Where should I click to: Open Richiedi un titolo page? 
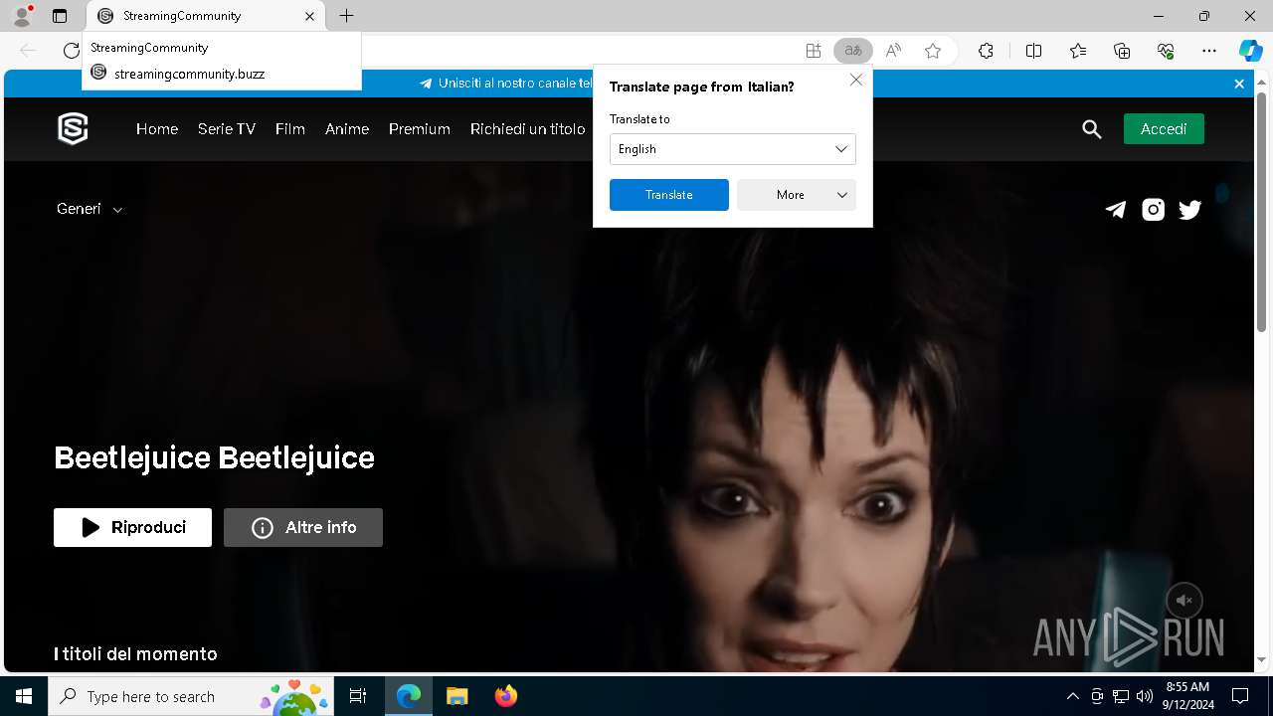[x=528, y=129]
